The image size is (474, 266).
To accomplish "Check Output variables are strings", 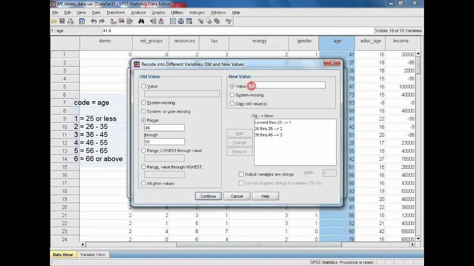I will tap(241, 174).
